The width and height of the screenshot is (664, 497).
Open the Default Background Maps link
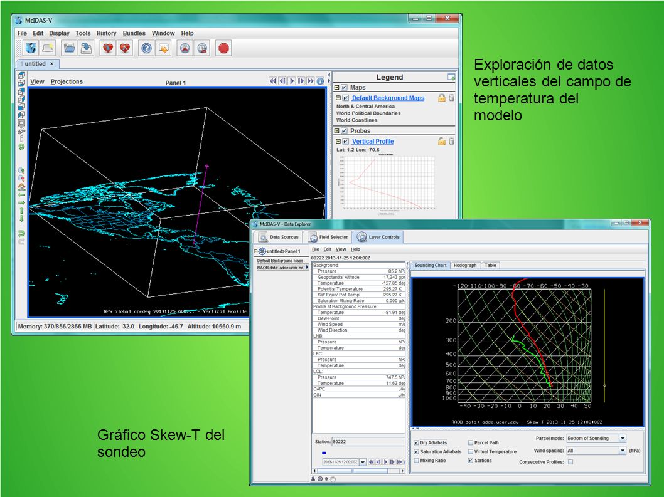[x=388, y=98]
